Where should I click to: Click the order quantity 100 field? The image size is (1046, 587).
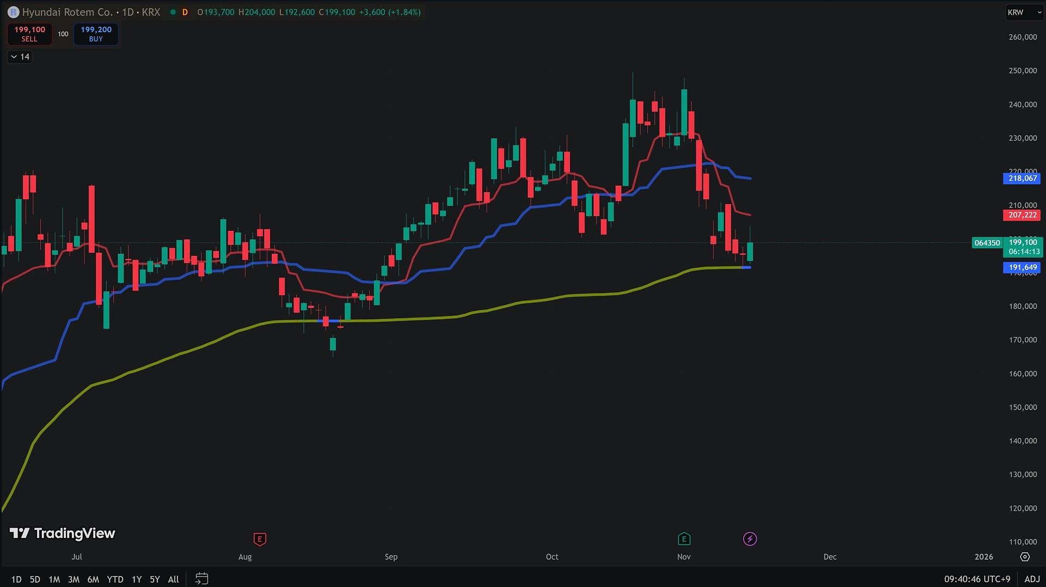pyautogui.click(x=63, y=34)
